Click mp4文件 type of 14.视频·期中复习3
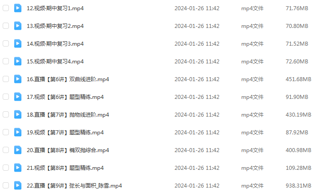The width and height of the screenshot is (316, 192). click(x=252, y=44)
